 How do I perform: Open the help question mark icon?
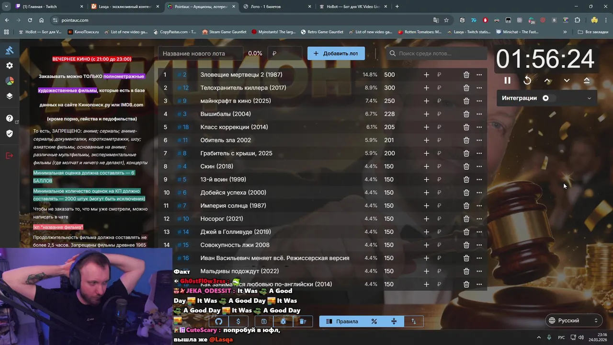pyautogui.click(x=10, y=118)
